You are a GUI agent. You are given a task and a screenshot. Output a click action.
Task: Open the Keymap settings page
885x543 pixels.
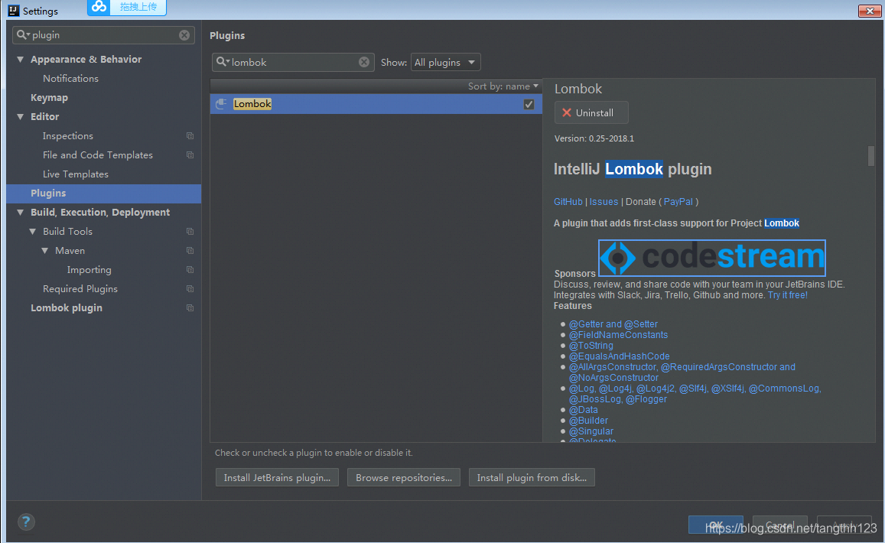49,98
